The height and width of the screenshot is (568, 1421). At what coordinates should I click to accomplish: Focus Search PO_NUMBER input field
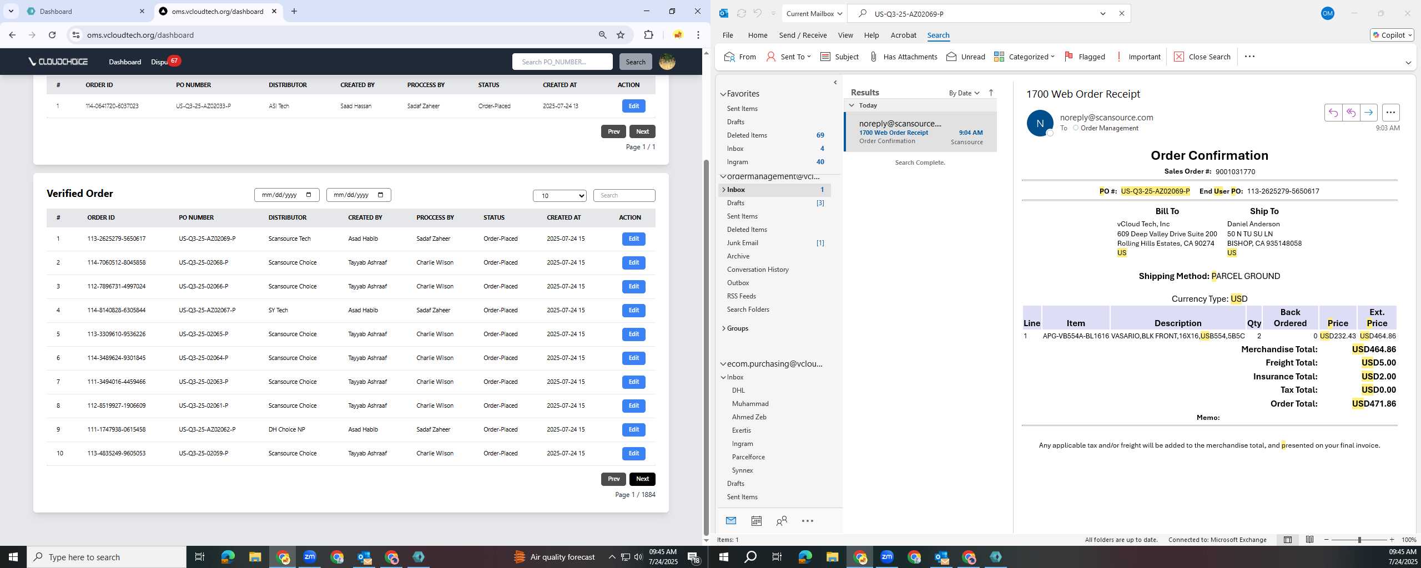562,62
